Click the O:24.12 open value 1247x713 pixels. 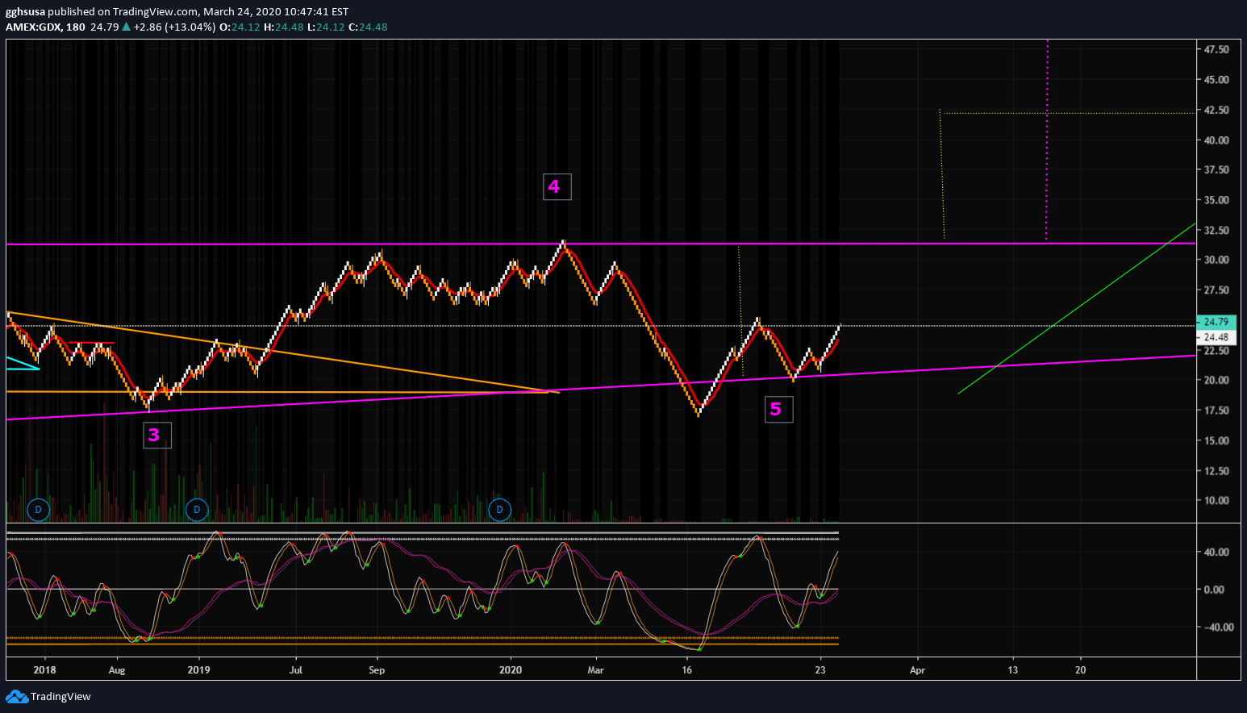point(240,27)
